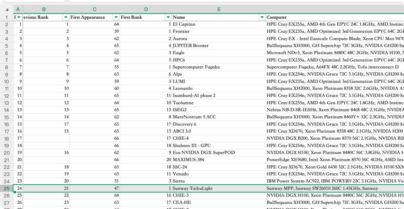Select the HPC6 name cell

click(x=219, y=60)
